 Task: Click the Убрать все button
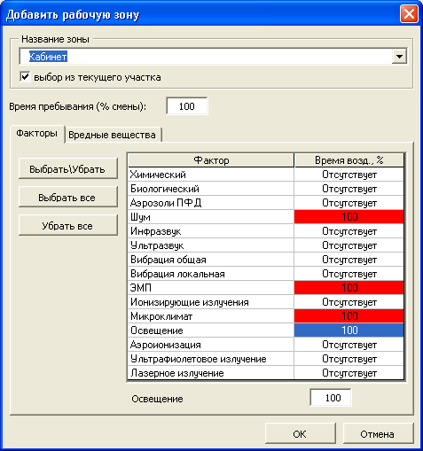click(x=67, y=226)
